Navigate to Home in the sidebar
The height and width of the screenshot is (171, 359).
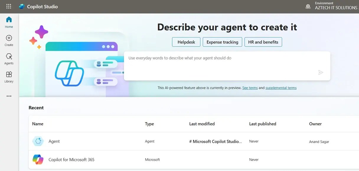tap(9, 21)
